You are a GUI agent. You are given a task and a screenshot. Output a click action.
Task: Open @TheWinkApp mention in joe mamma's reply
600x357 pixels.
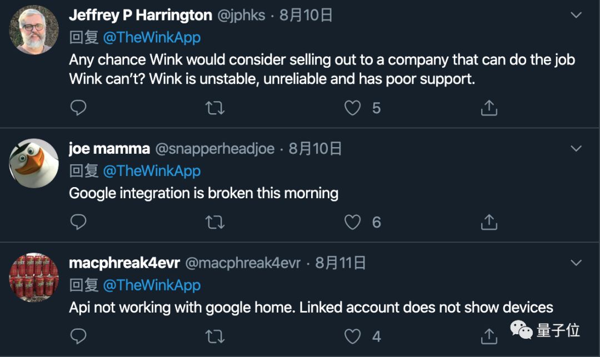tap(152, 171)
